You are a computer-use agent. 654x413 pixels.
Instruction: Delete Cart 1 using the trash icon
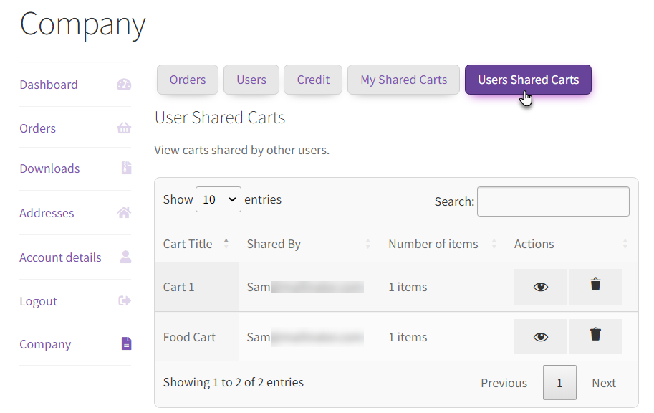(x=595, y=287)
